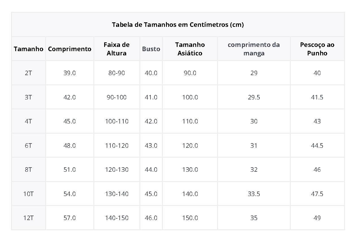Click the 'Busto' column header

(151, 49)
